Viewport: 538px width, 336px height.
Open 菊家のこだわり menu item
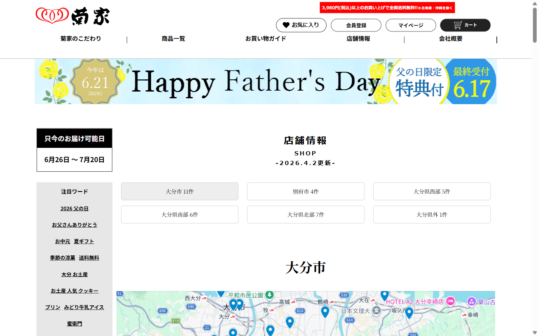[x=81, y=39]
